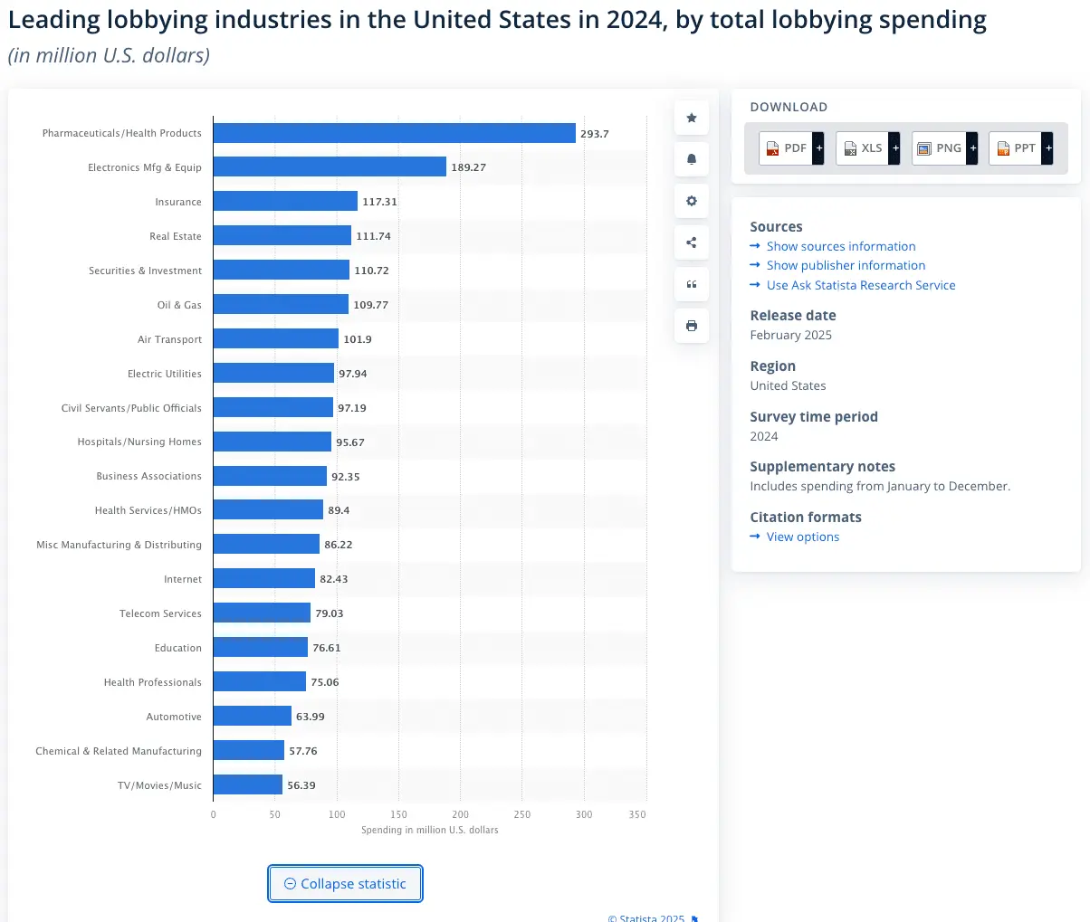Viewport: 1090px width, 922px height.
Task: Open Use Ask Statista Research Service
Action: pyautogui.click(x=860, y=285)
